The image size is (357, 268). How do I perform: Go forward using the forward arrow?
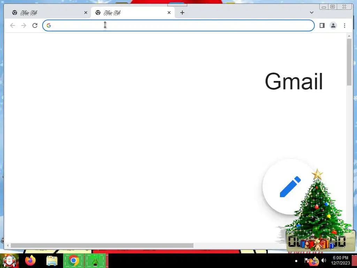tap(24, 25)
